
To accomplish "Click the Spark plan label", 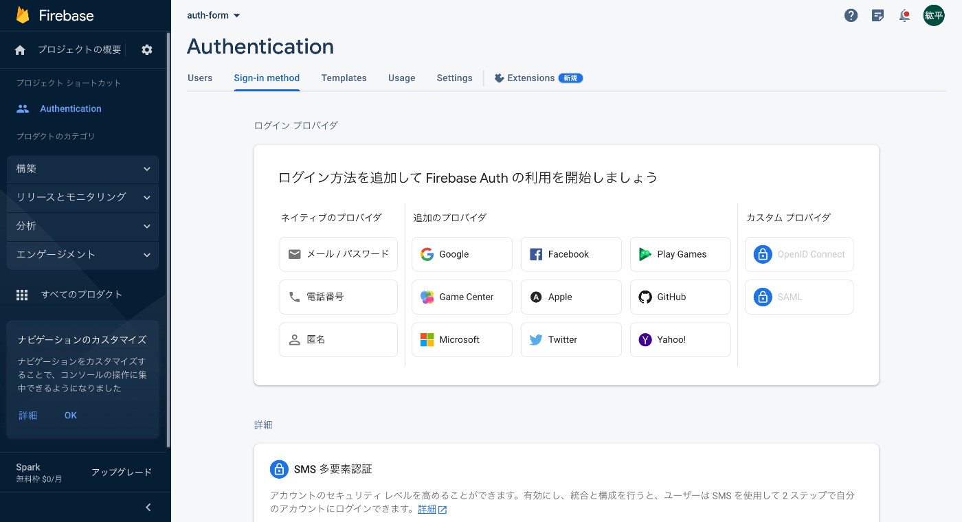I will (28, 467).
